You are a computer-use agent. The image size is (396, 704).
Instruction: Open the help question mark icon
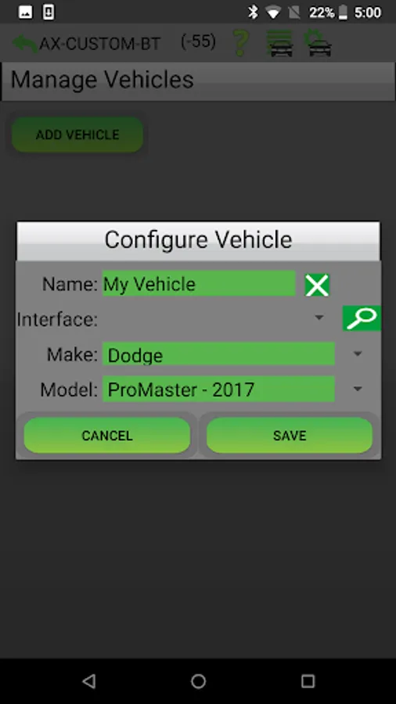coord(241,43)
